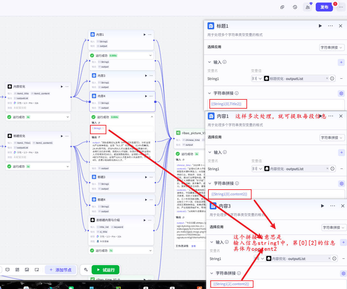The height and width of the screenshot is (289, 347).
Task: Collapse 字符串拼接 section in 内容3 panel
Action: point(212,273)
